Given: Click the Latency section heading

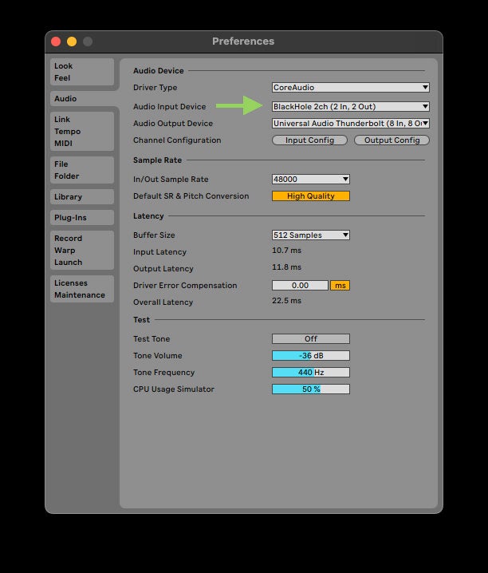Looking at the screenshot, I should pyautogui.click(x=148, y=216).
